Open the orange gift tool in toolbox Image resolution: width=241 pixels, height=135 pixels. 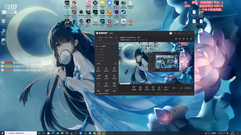tap(106, 91)
